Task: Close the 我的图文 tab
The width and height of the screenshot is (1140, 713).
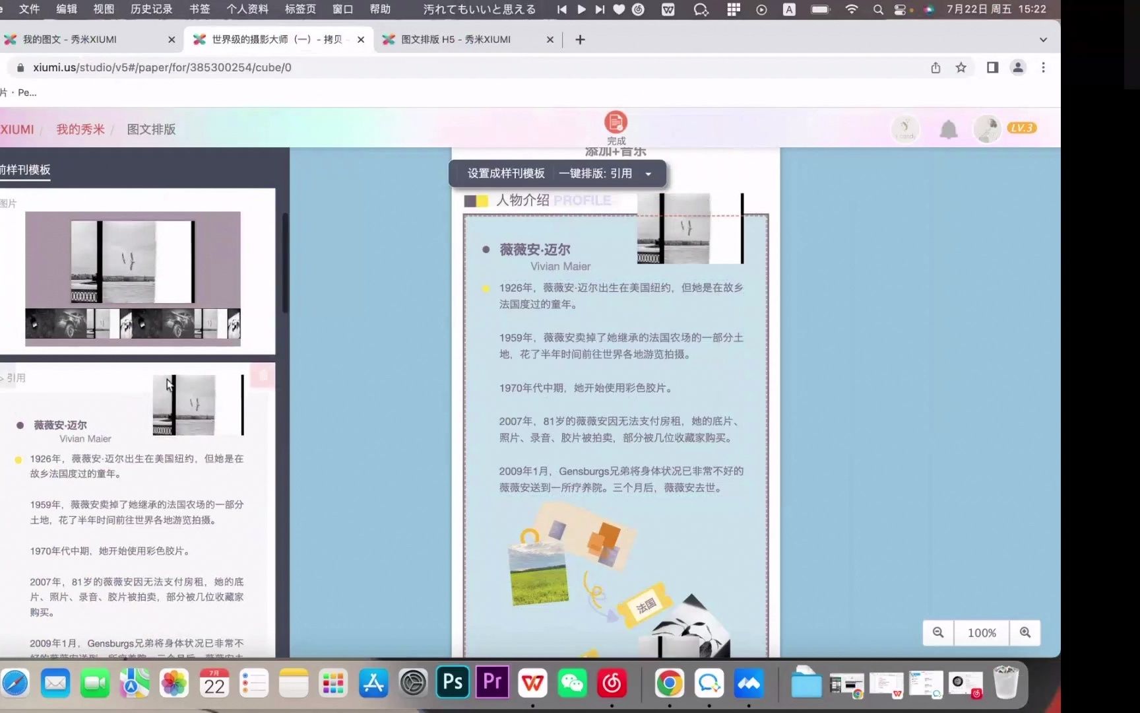Action: click(172, 40)
